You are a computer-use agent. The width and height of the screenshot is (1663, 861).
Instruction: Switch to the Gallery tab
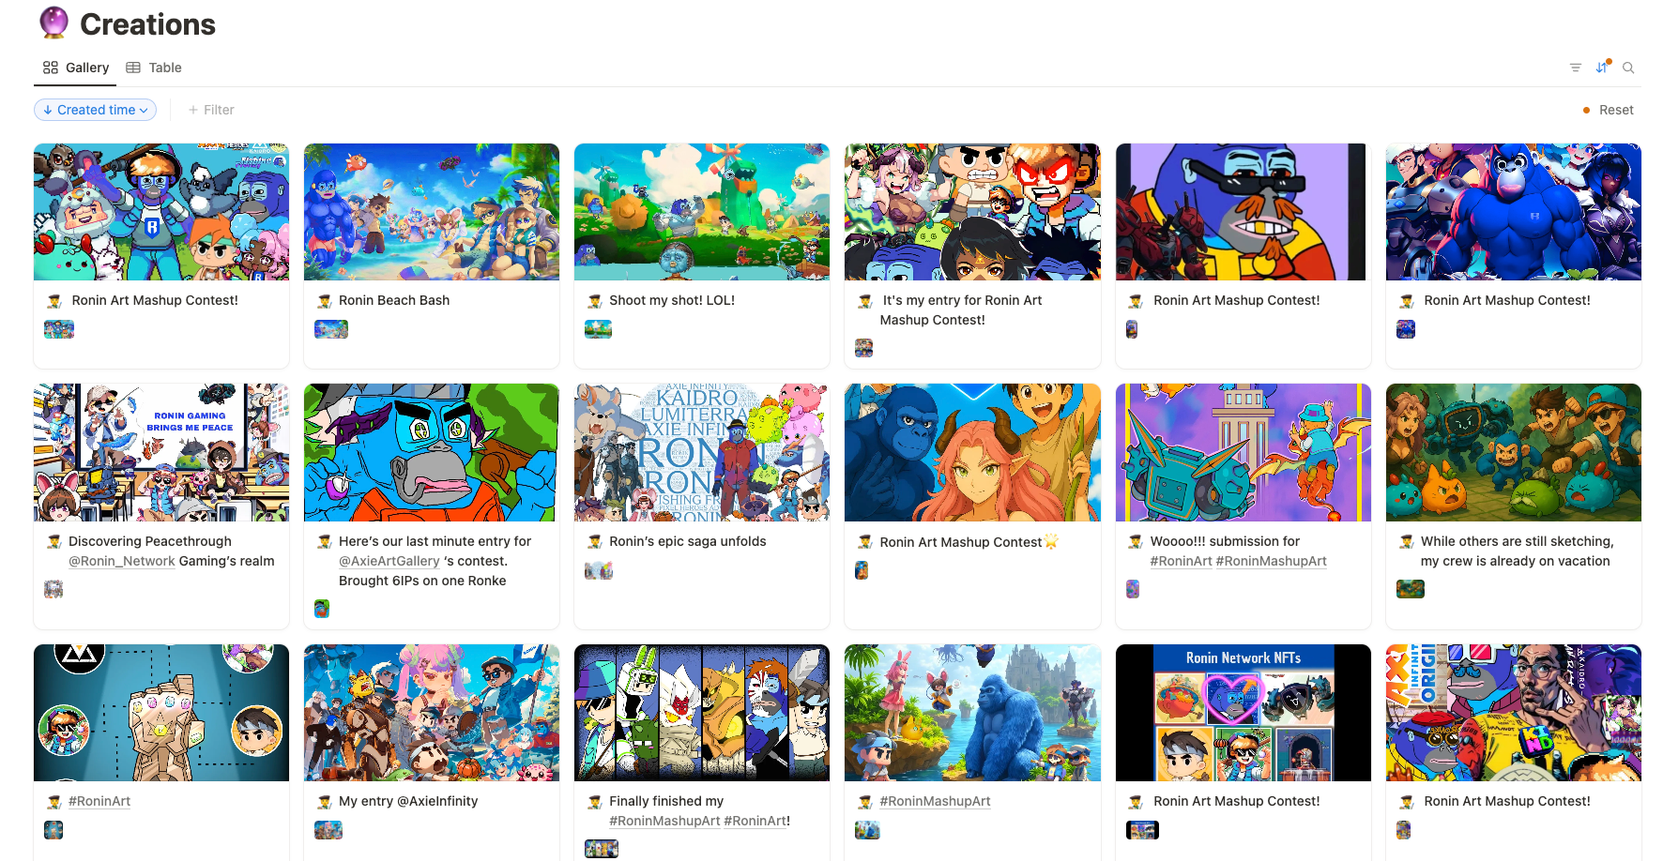(x=76, y=68)
